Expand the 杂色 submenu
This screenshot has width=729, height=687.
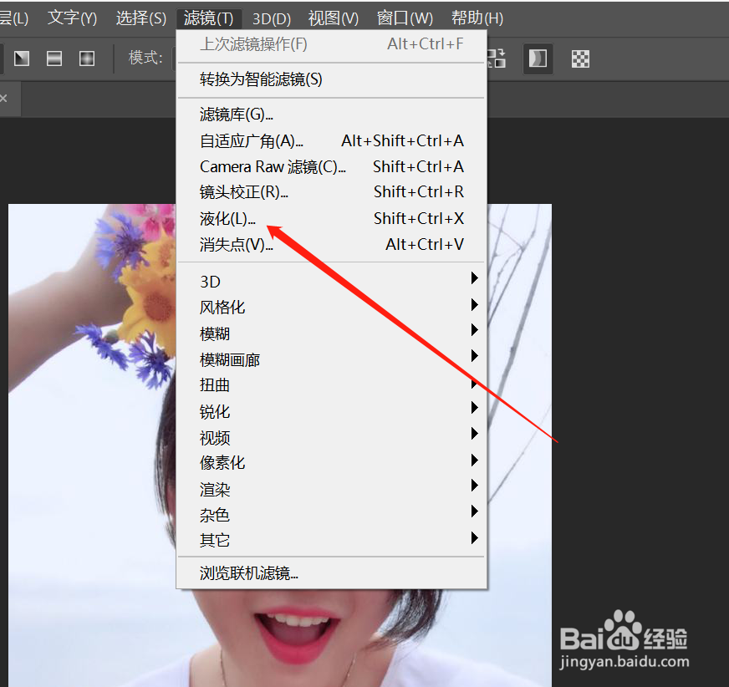332,515
